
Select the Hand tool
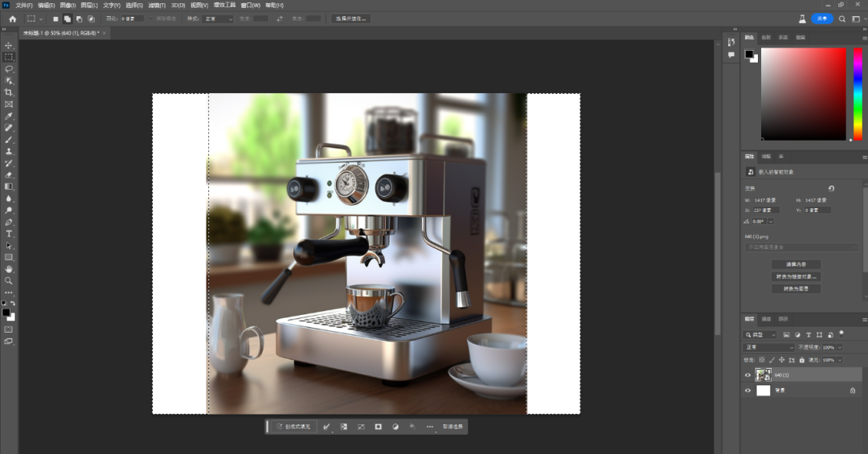coord(9,268)
